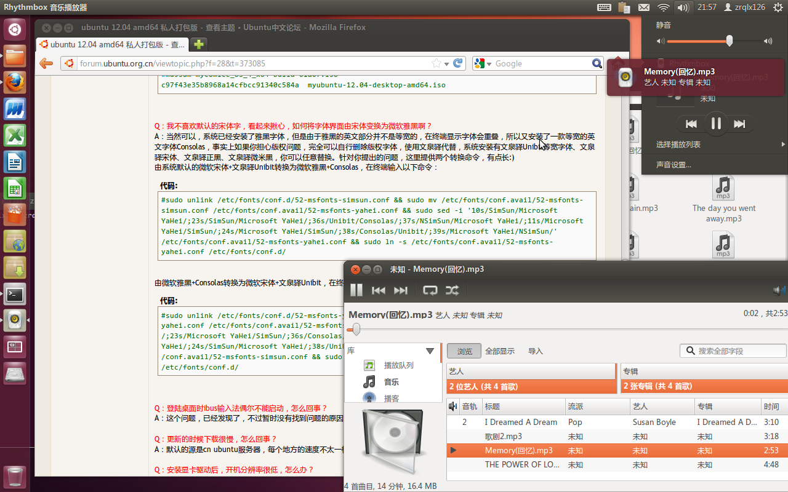The width and height of the screenshot is (788, 492).
Task: Open the search magnifier options in Rhythmbox
Action: [x=689, y=351]
